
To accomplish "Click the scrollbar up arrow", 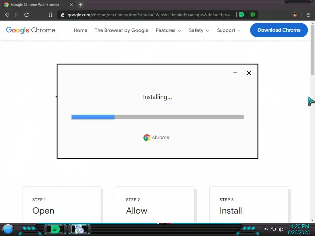I will point(313,23).
